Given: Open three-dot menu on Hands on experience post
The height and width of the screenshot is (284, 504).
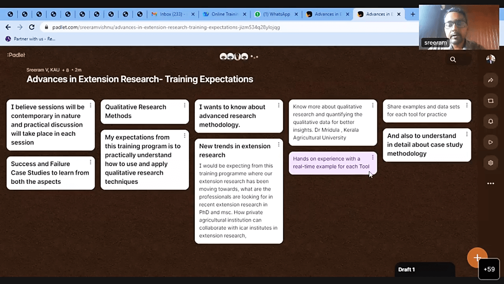Looking at the screenshot, I should (373, 158).
